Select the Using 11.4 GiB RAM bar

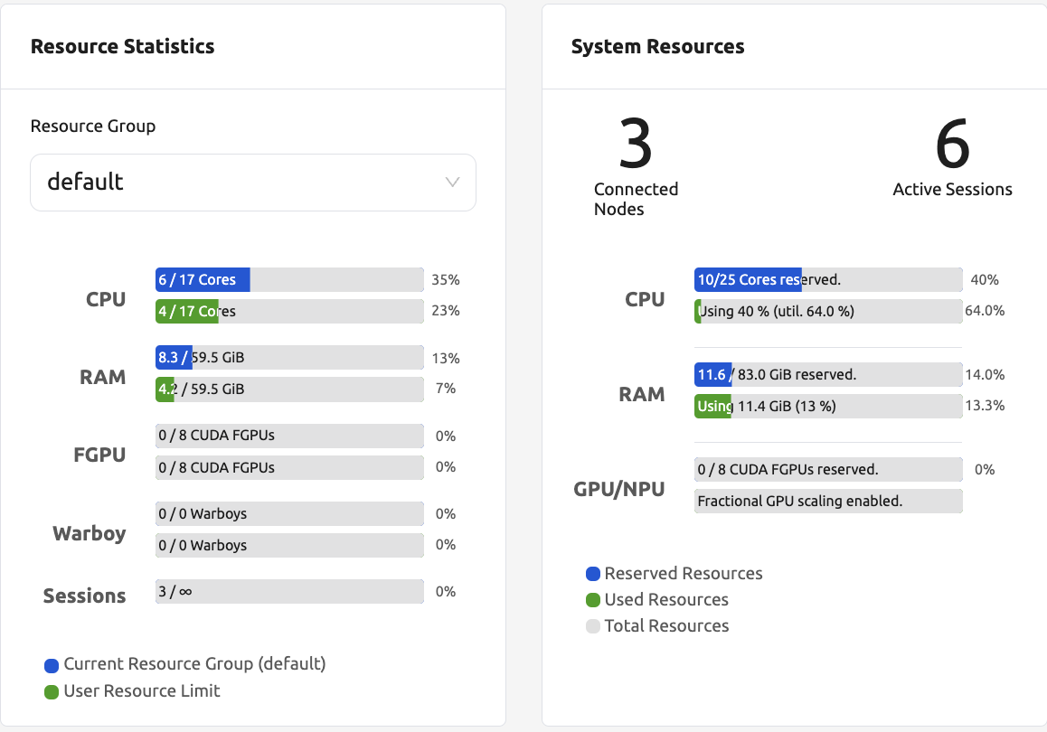click(827, 406)
